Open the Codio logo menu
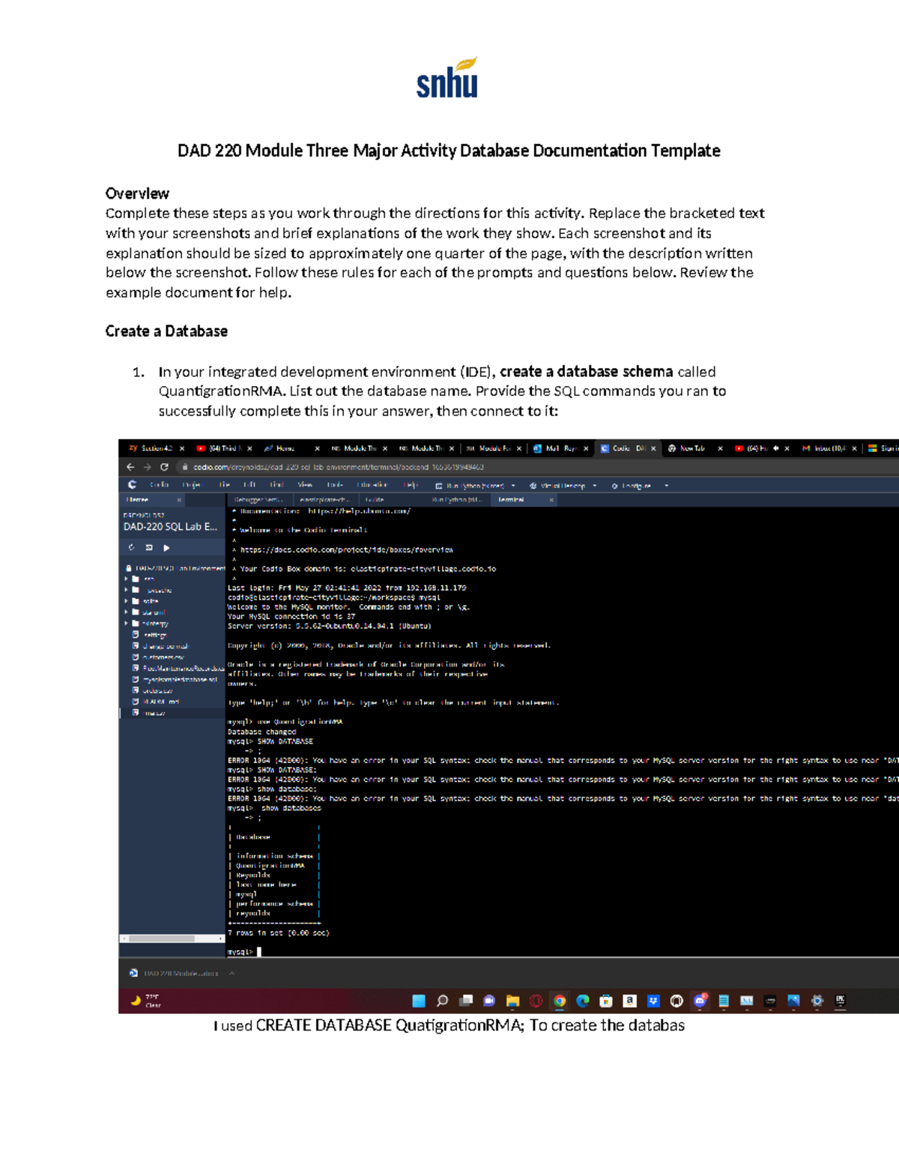The height and width of the screenshot is (1164, 899). click(x=133, y=485)
